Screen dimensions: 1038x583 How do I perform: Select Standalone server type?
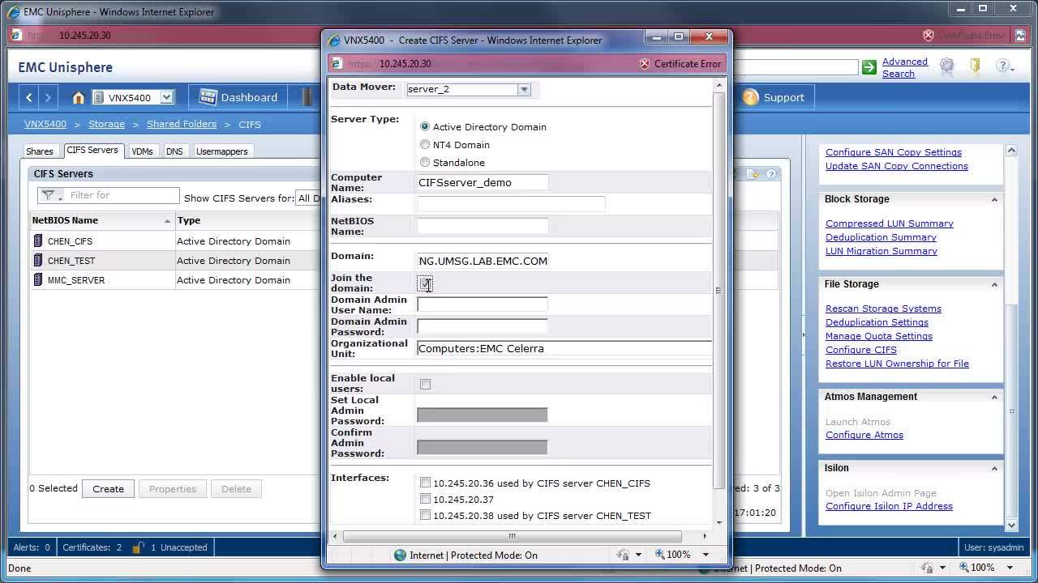[x=425, y=163]
